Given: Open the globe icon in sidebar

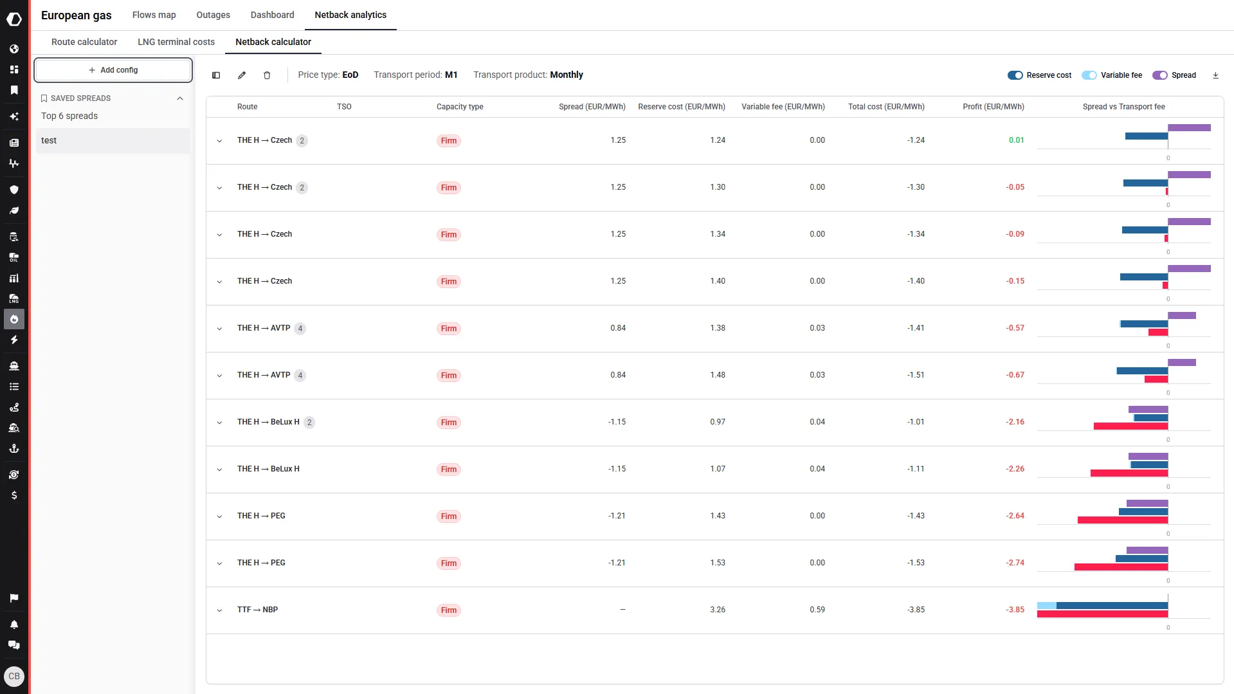Looking at the screenshot, I should (14, 49).
